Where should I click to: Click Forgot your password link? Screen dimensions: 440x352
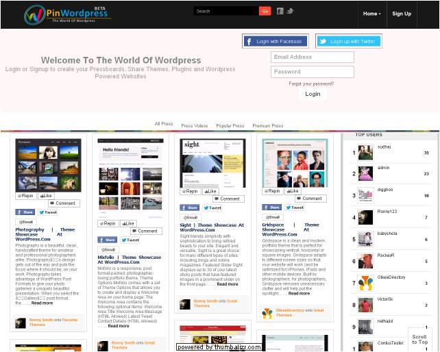click(311, 84)
